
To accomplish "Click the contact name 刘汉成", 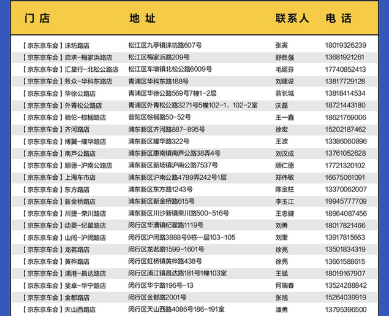I will (285, 153).
